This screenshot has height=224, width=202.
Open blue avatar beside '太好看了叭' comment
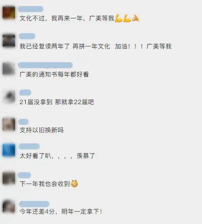tap(9, 150)
